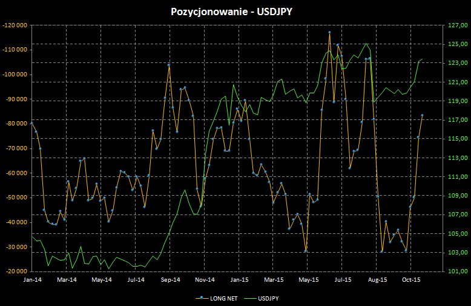Viewport: 471px width, 306px height.
Task: Click the Jan-15 x-axis date label
Action: tap(240, 280)
